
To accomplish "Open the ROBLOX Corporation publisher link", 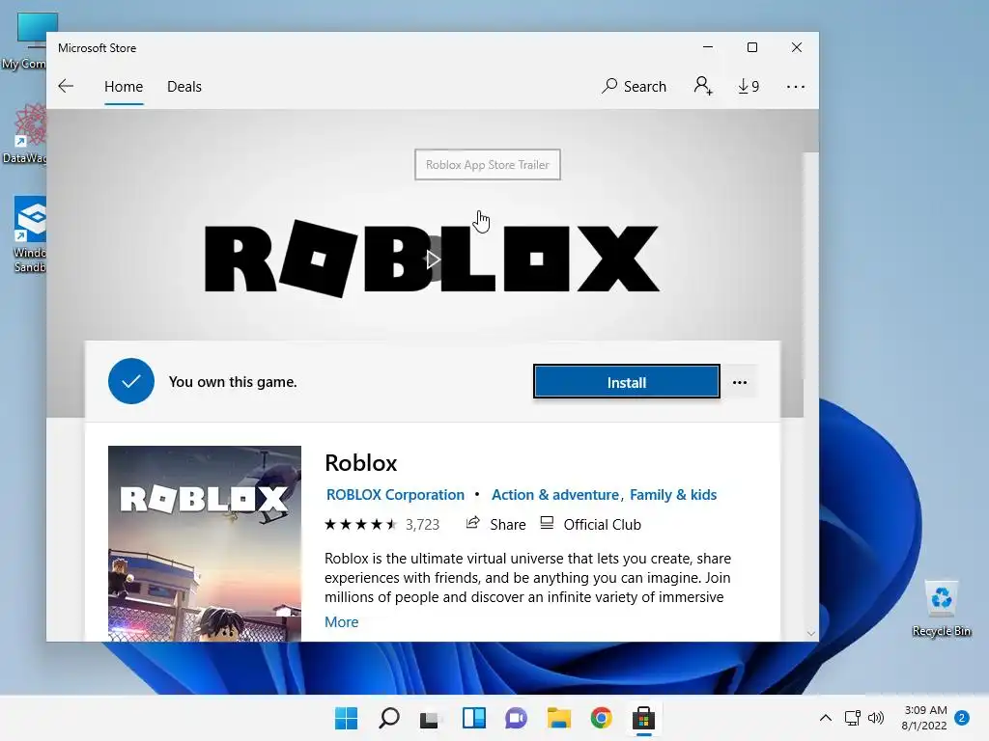I will 395,495.
